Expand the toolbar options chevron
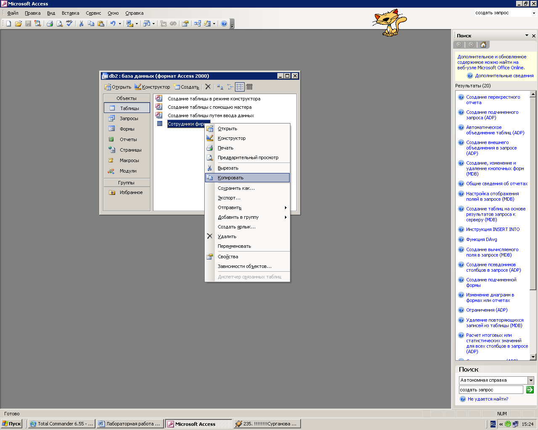Viewport: 538px width, 430px height. [x=232, y=24]
